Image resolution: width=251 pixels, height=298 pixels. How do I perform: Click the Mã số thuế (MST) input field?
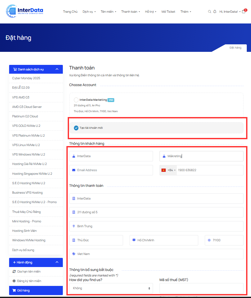(201, 288)
